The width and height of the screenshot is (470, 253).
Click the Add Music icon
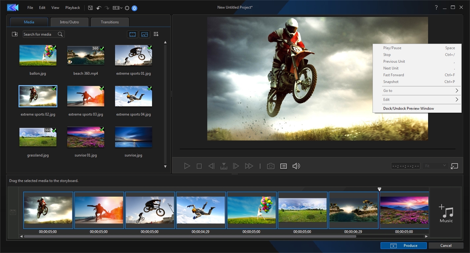pyautogui.click(x=446, y=213)
